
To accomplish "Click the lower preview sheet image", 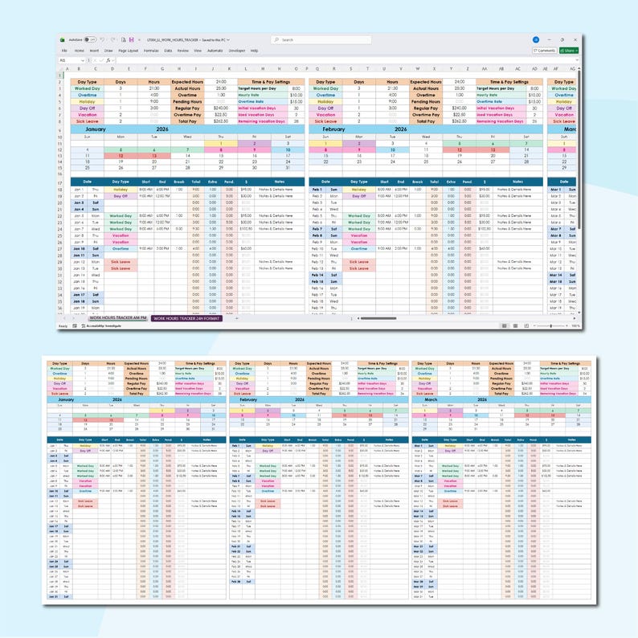I will [x=319, y=481].
